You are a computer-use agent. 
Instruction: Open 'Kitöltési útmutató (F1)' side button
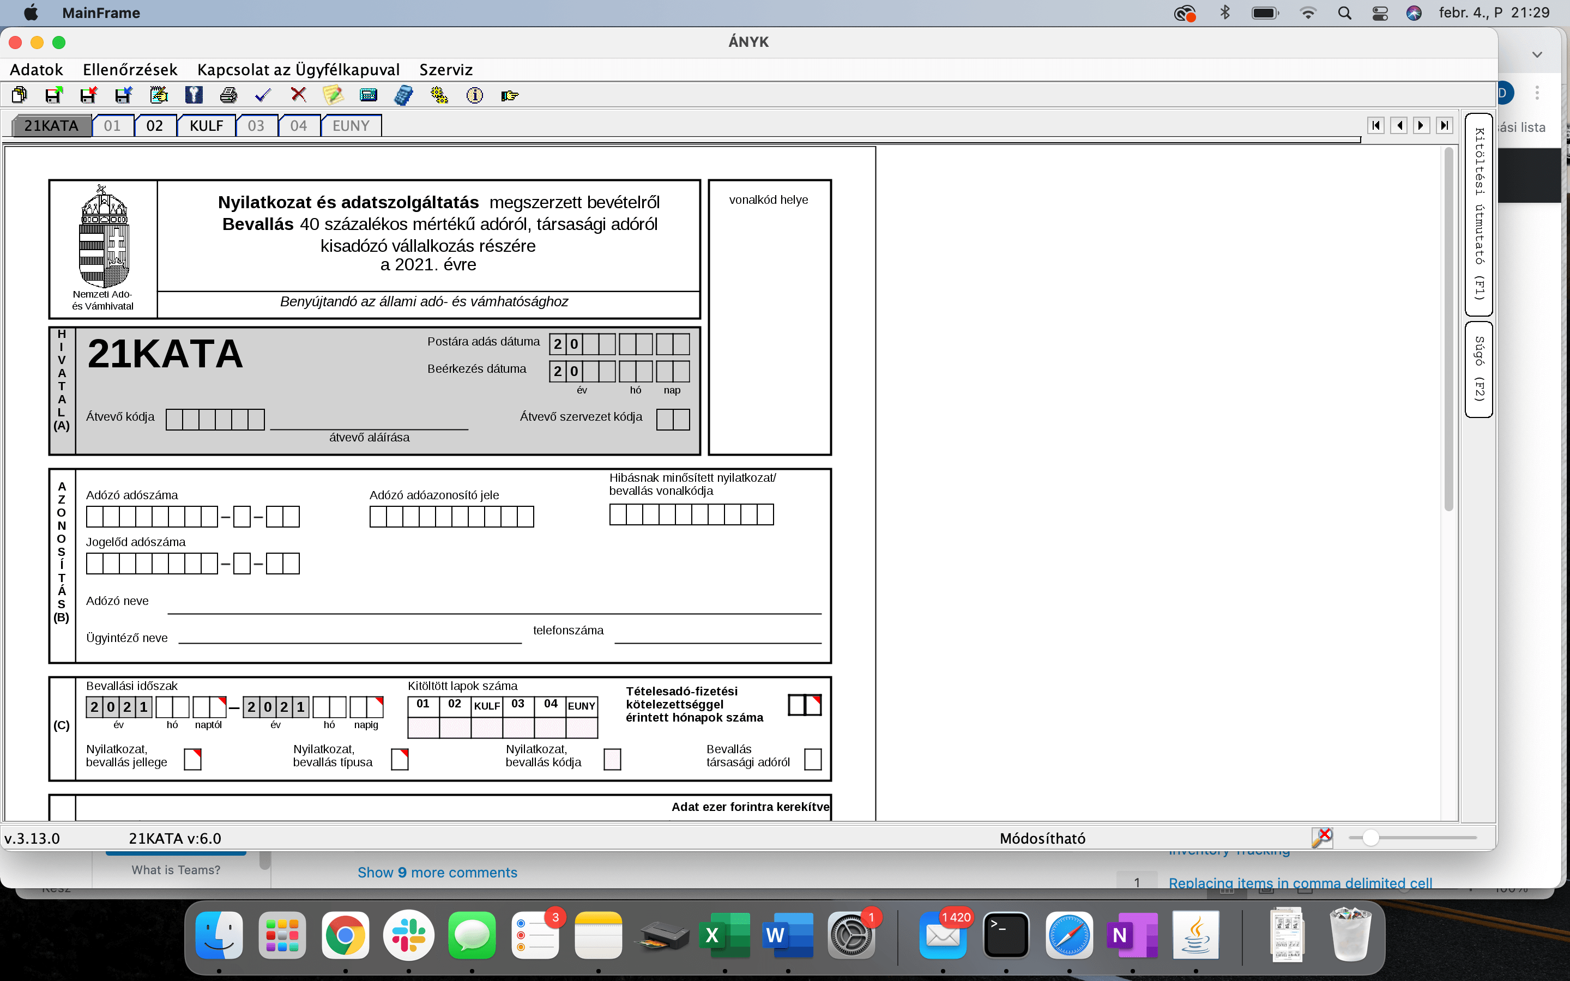coord(1478,214)
